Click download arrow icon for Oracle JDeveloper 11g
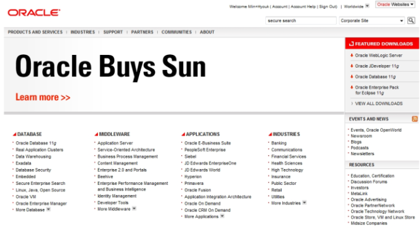420x229 pixels. pos(352,66)
